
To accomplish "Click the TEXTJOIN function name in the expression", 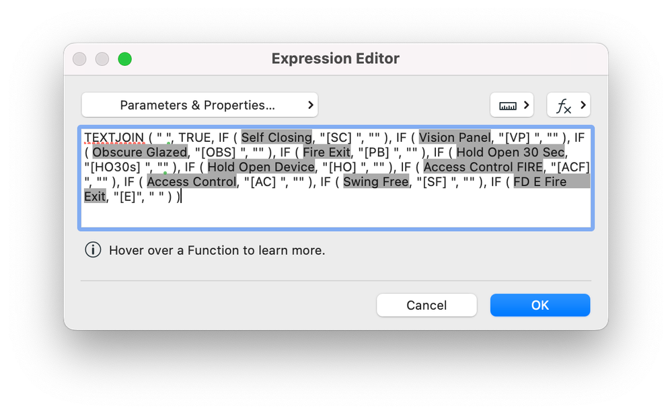I will (x=114, y=138).
